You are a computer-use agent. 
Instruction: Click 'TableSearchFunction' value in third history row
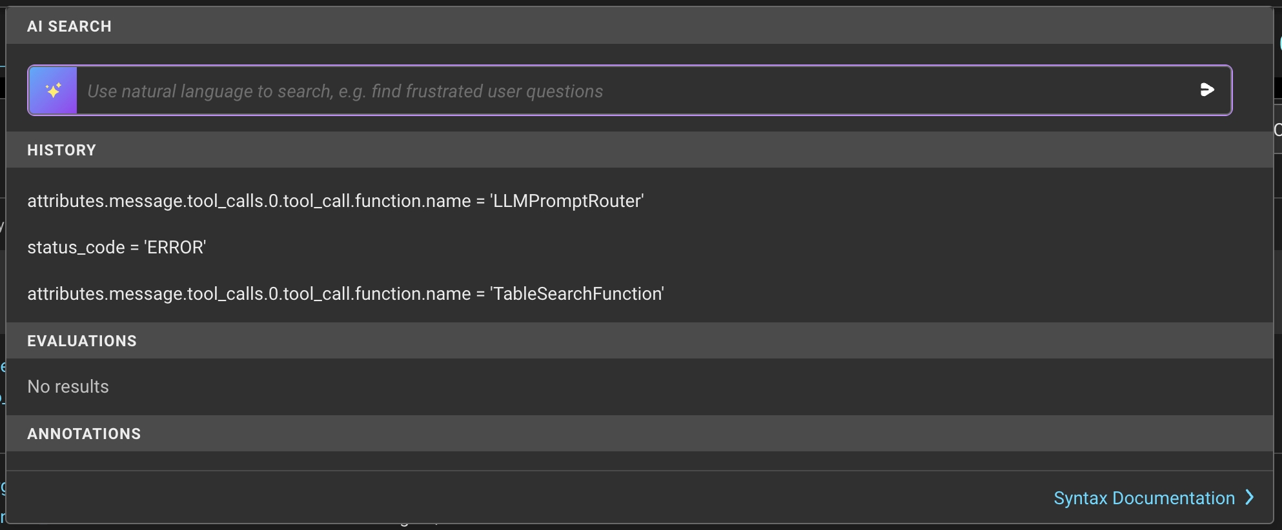coord(578,294)
